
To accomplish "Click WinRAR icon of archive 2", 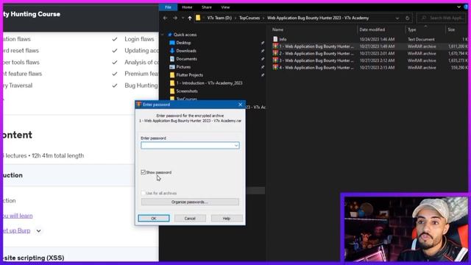I will (x=275, y=53).
